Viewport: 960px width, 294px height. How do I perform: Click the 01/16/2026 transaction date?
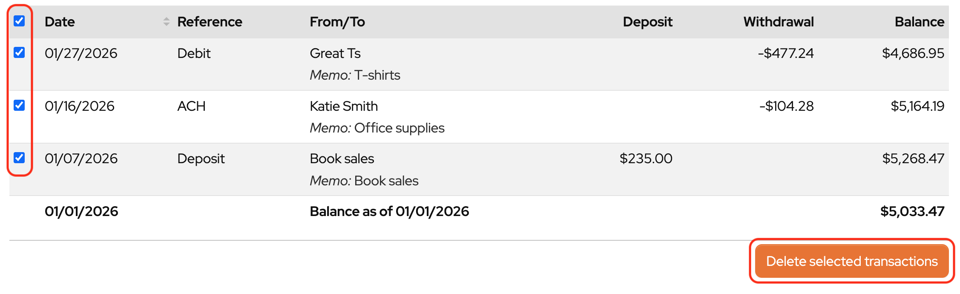click(x=80, y=106)
